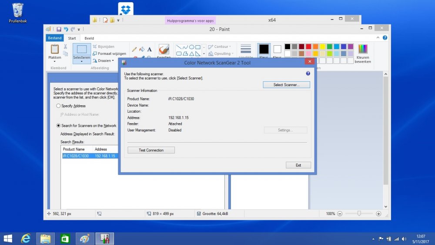The image size is (435, 245).
Task: Choose the Fill bucket tool
Action: [x=142, y=49]
